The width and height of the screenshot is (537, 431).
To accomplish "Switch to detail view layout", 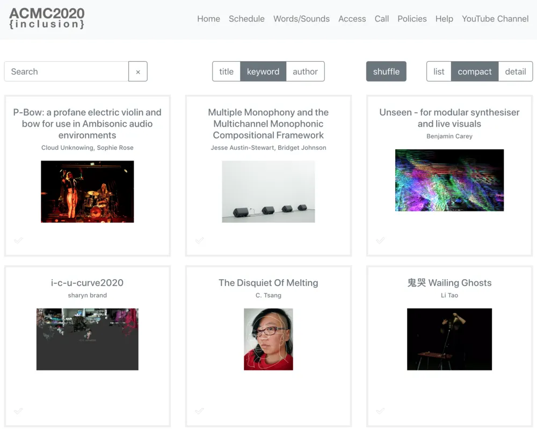I will click(515, 71).
